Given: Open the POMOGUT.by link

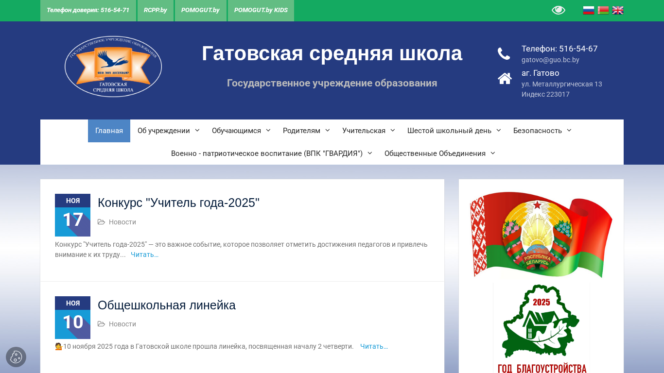Looking at the screenshot, I should pos(200,10).
